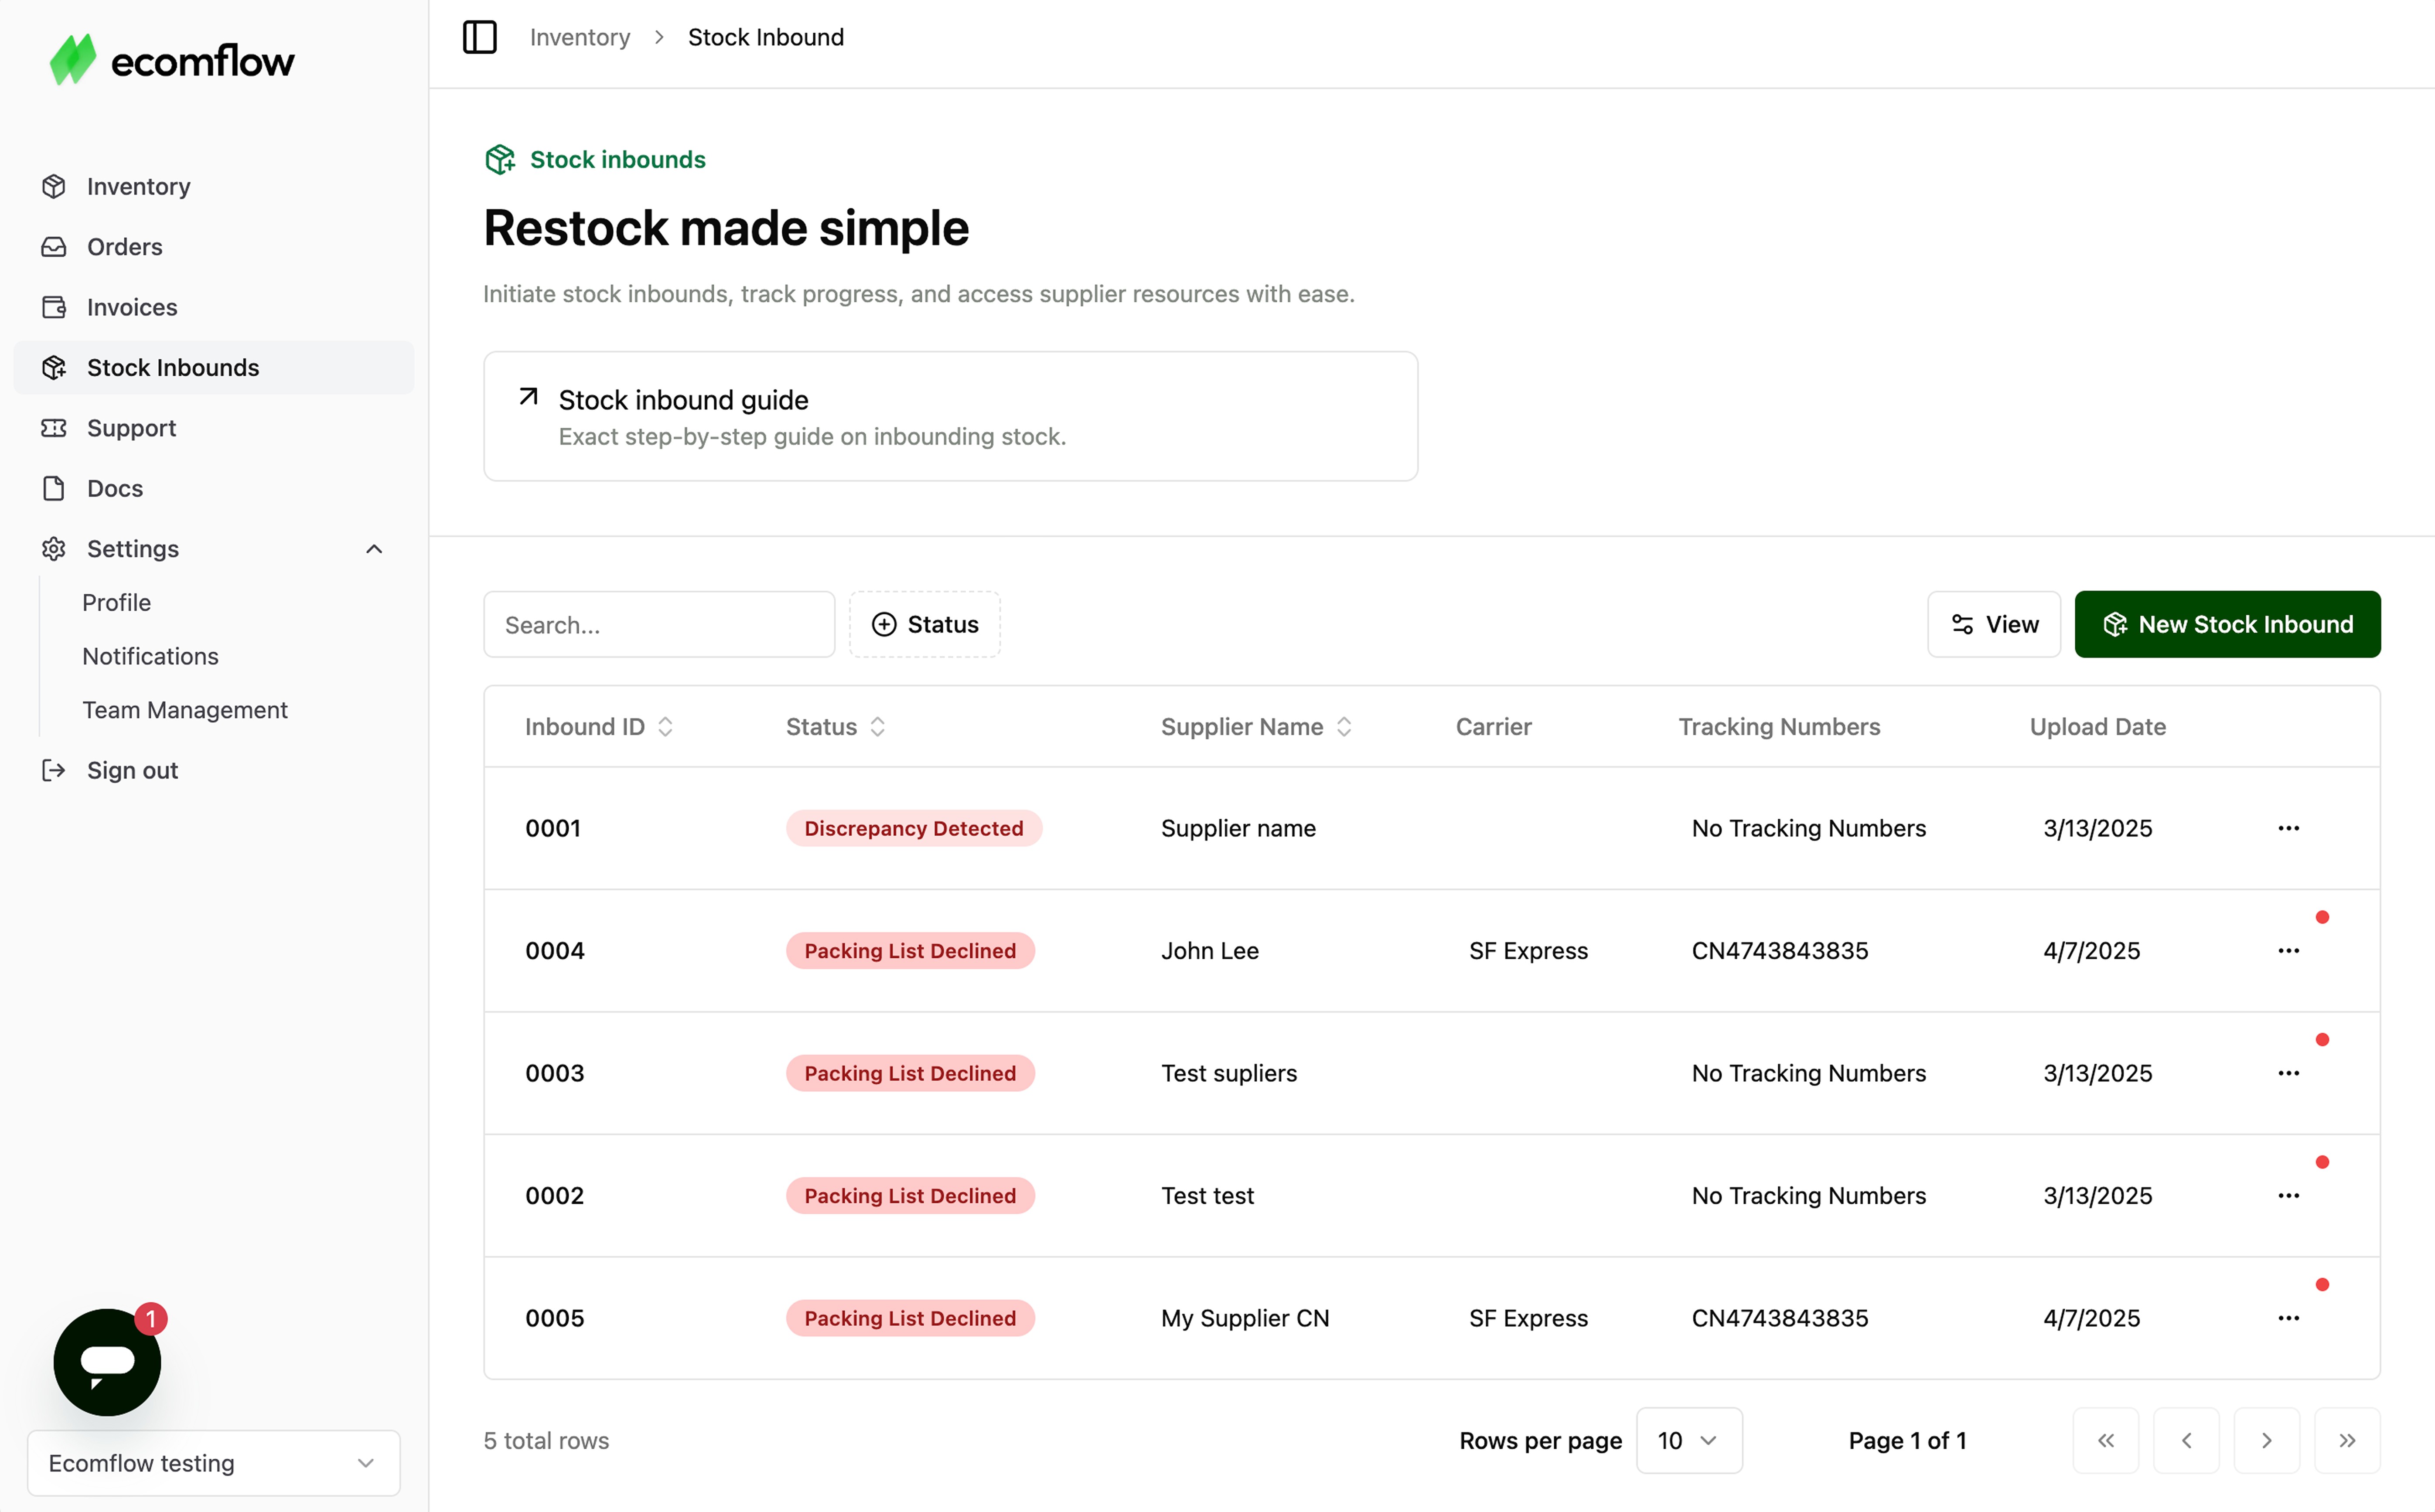2435x1512 pixels.
Task: Sort table by Supplier Name column
Action: click(x=1255, y=727)
